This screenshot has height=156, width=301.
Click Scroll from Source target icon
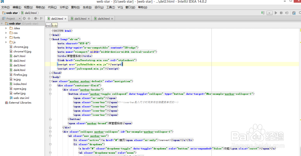point(24,19)
